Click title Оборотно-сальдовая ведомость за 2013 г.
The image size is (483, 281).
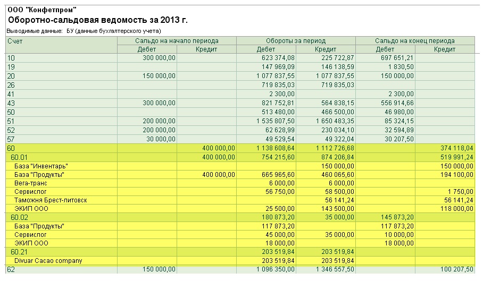tap(98, 20)
